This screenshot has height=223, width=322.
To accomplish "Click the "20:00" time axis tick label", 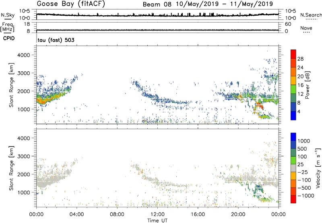I will [238, 215].
